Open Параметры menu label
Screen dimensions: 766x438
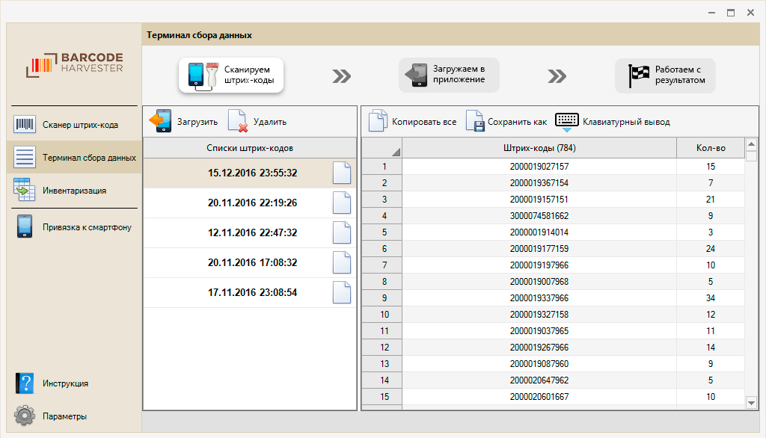click(64, 416)
